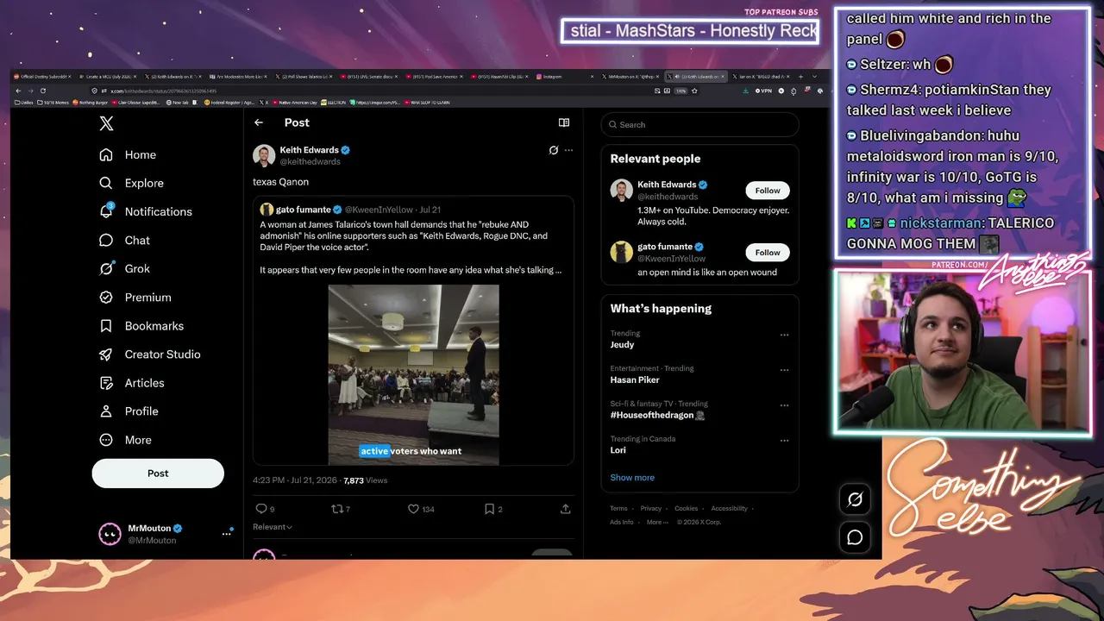The width and height of the screenshot is (1104, 621).
Task: Bookmark the Keith Edwards post
Action: 489,509
